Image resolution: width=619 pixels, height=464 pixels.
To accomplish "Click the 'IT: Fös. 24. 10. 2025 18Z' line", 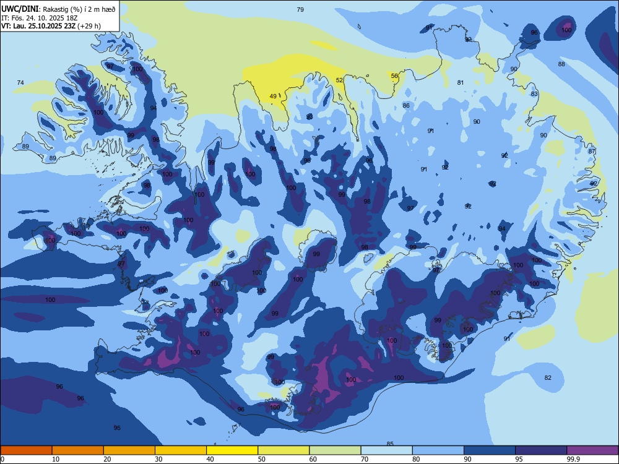I will (x=39, y=18).
